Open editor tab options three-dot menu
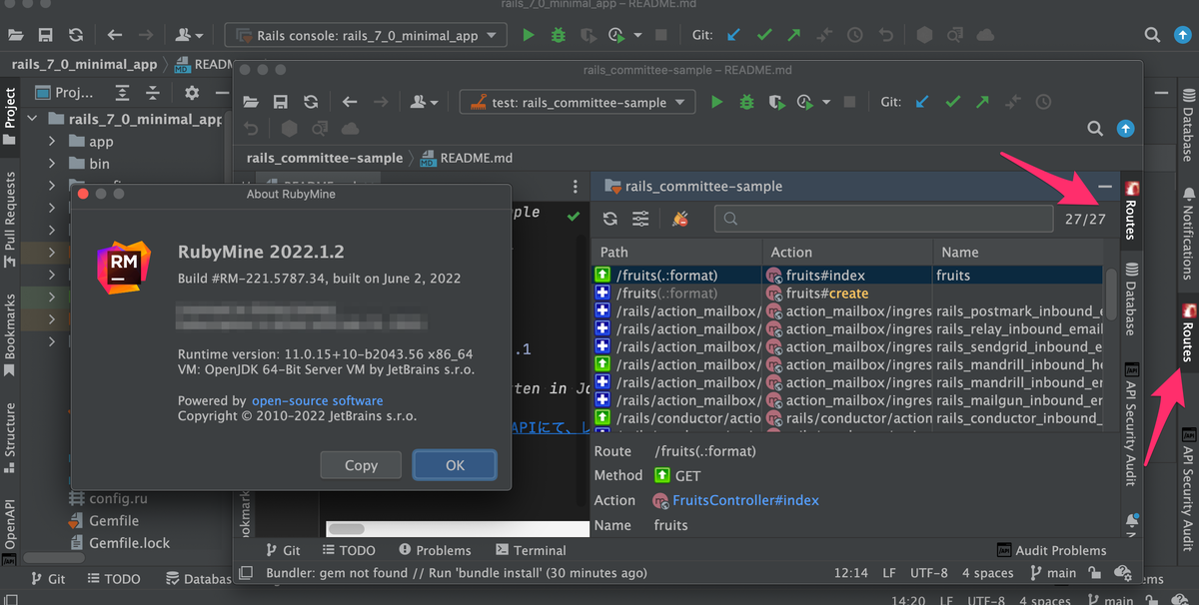The image size is (1199, 605). pos(575,187)
